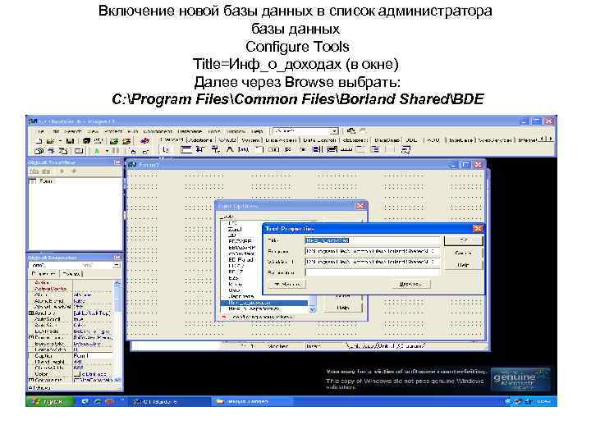Viewport: 591px width, 443px height.
Task: Select the ActionList component palette icon
Action: click(405, 150)
